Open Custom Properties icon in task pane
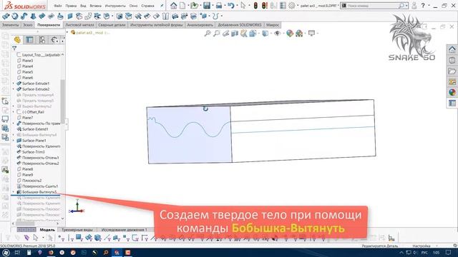 click(x=452, y=103)
